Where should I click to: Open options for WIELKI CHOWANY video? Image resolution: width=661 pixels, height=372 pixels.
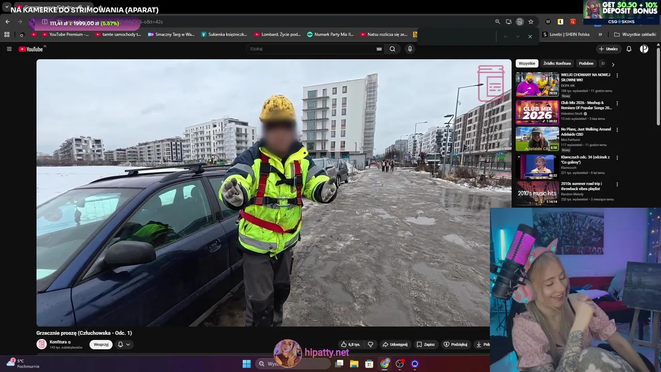(617, 75)
